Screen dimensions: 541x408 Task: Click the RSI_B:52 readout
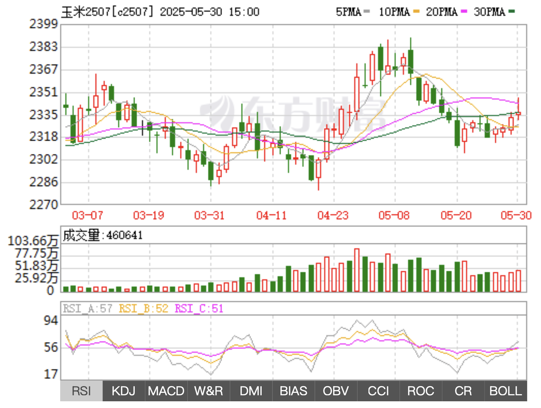pyautogui.click(x=144, y=309)
